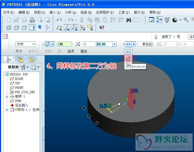Select shaded display style

click(x=32, y=28)
